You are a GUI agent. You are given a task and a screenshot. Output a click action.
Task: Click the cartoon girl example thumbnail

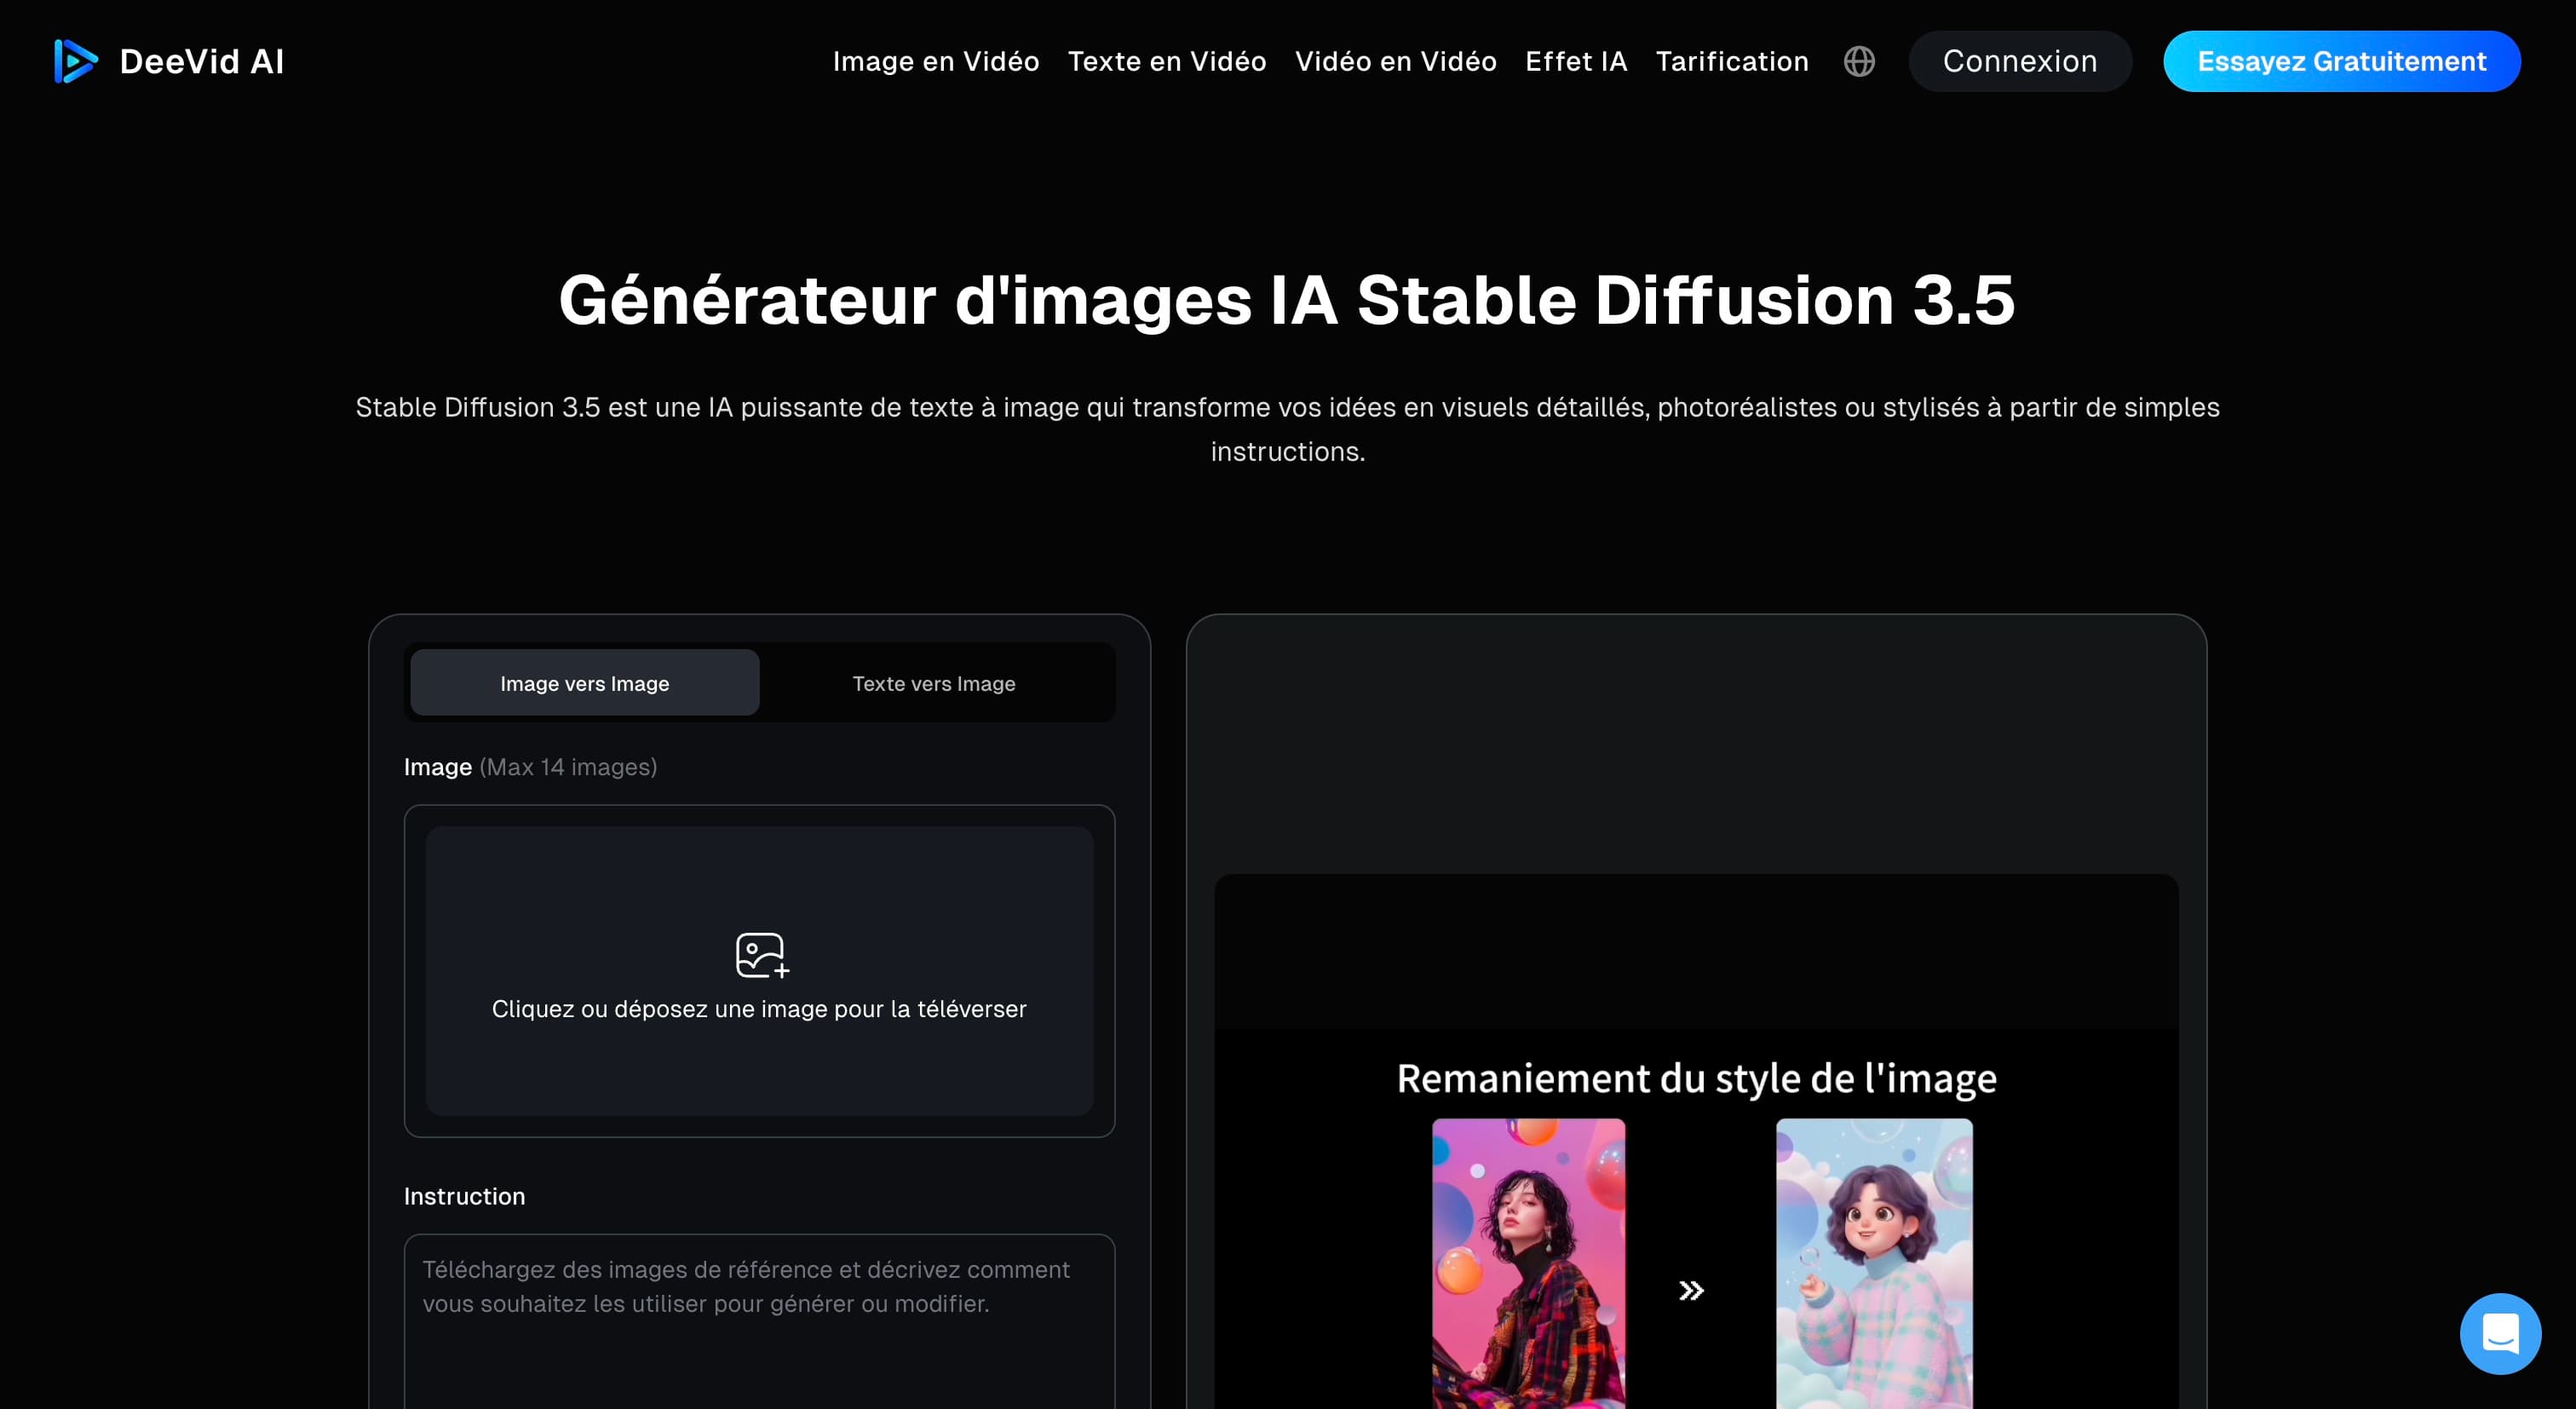coord(1874,1264)
